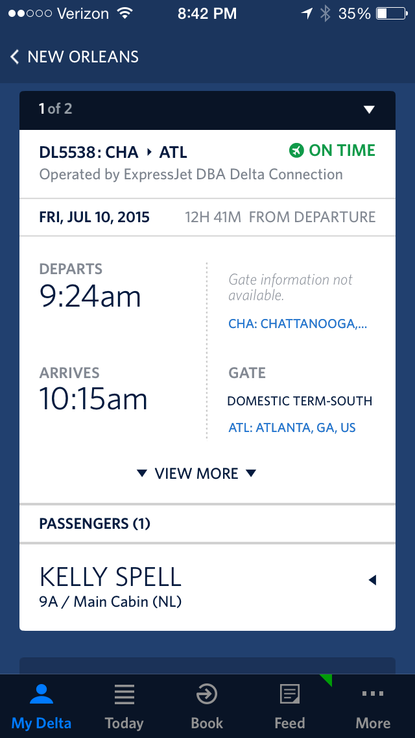Expand Kelly Spell passenger arrow
This screenshot has height=738, width=415.
point(372,580)
